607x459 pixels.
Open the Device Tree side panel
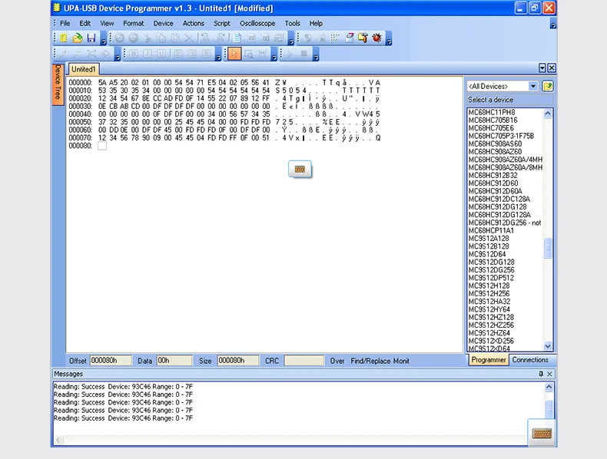point(58,84)
